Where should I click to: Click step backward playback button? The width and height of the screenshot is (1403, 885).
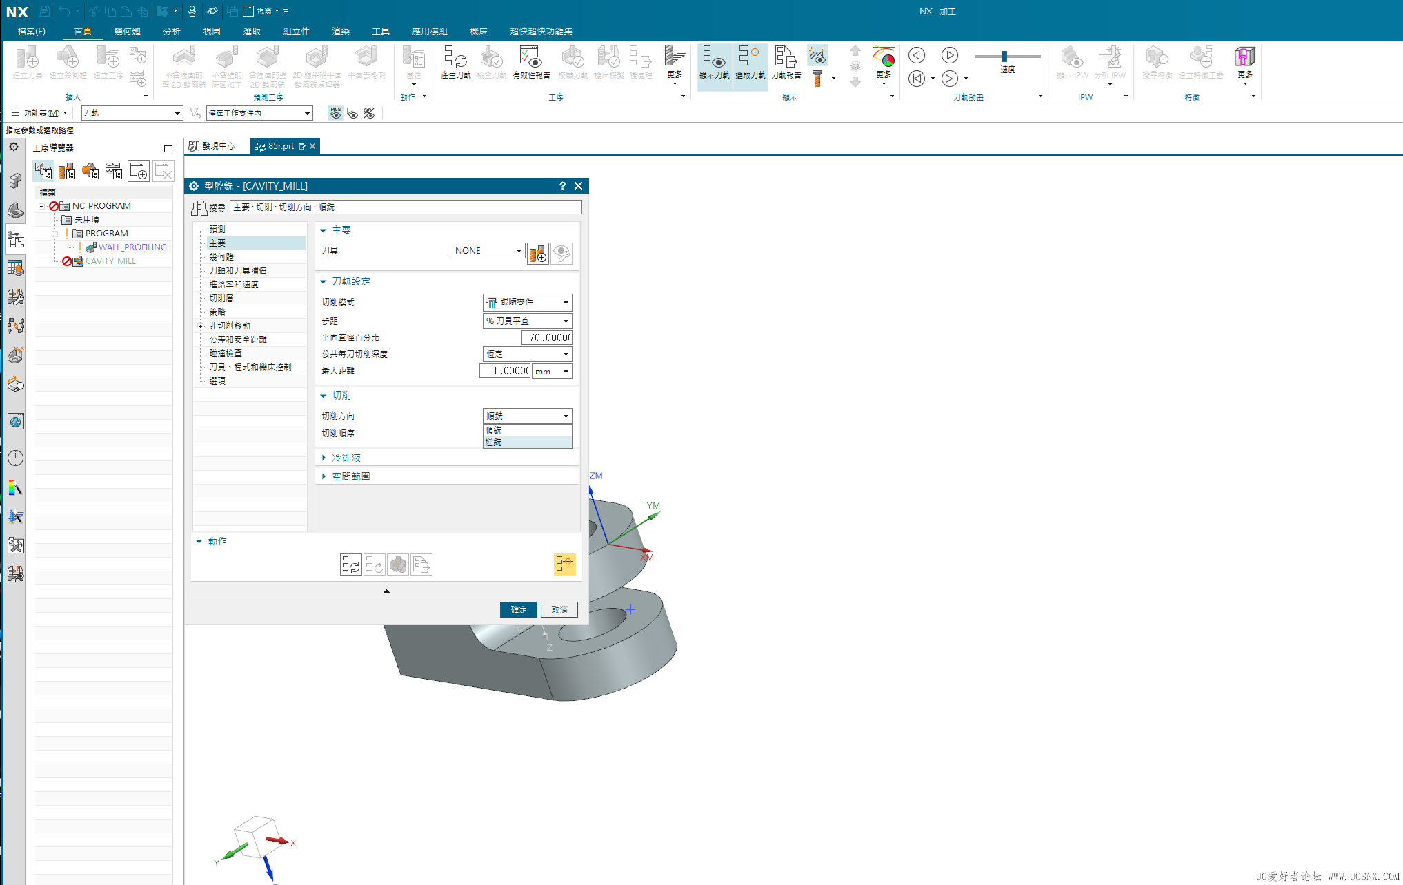tap(917, 55)
